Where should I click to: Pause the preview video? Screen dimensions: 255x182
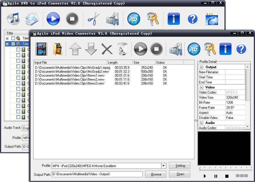point(216,176)
